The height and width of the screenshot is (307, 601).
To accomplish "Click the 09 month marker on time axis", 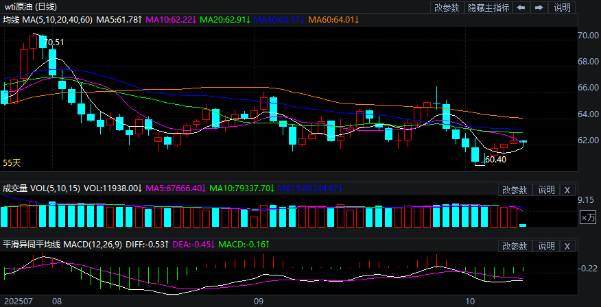I will click(x=259, y=301).
